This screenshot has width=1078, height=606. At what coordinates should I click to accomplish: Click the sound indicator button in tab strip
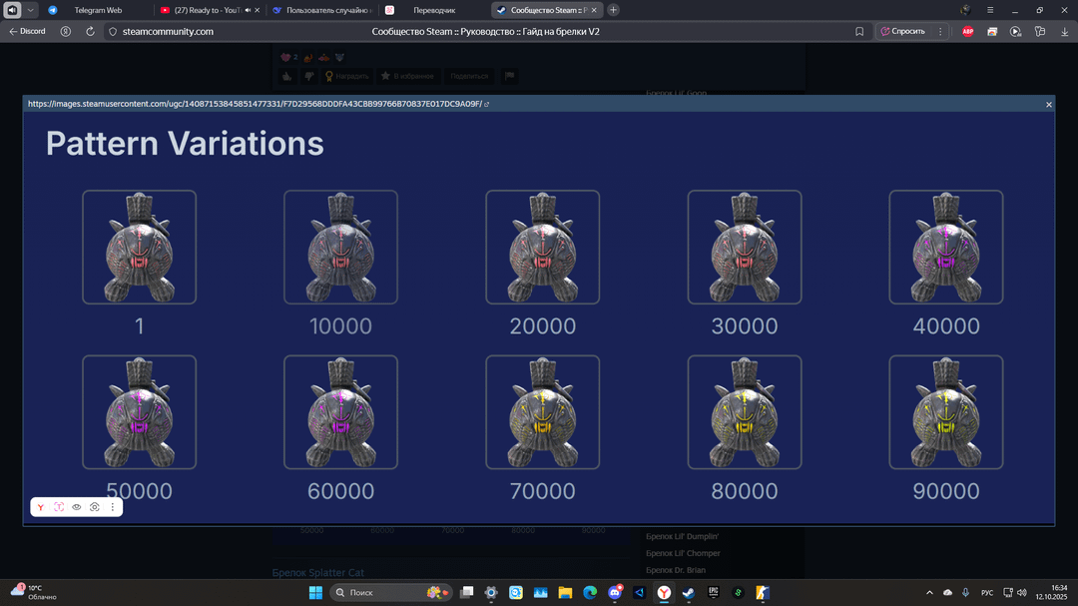(x=12, y=10)
